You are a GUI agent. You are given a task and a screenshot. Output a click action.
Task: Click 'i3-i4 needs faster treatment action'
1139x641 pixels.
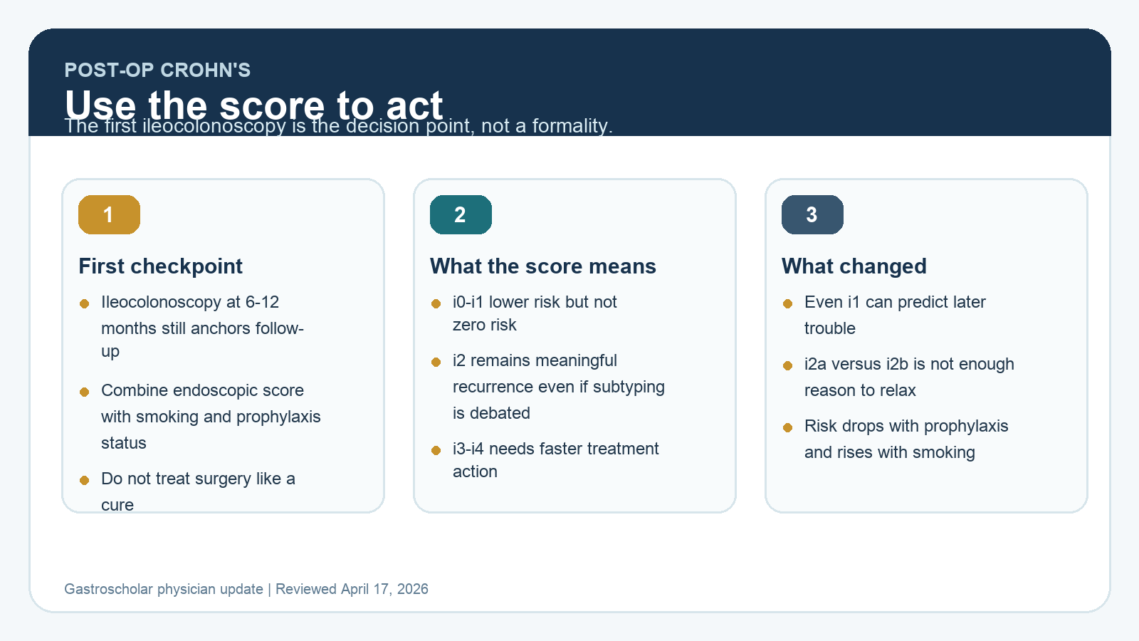[555, 460]
